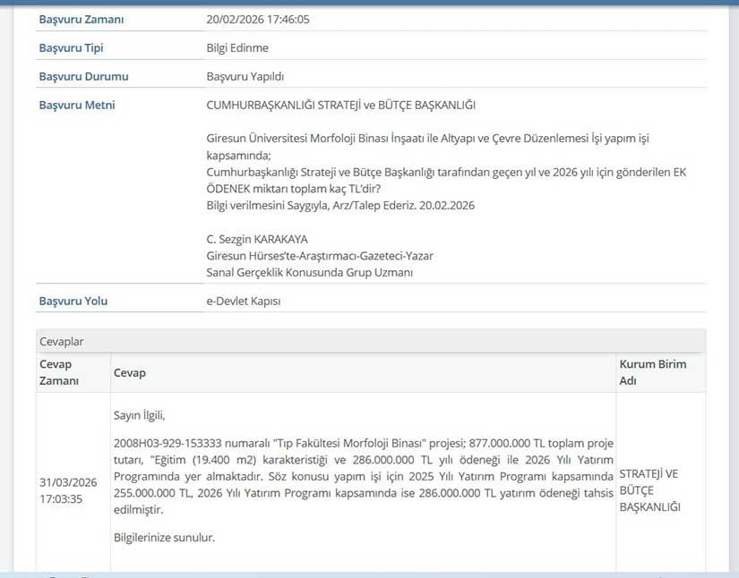Screen dimensions: 739x578
Task: Click the Sanal Gerçeklik Konusunda Grup Uzmanı line
Action: [309, 272]
